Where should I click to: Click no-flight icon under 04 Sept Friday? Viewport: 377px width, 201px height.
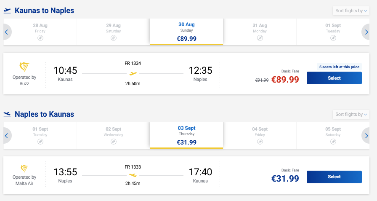pos(260,142)
